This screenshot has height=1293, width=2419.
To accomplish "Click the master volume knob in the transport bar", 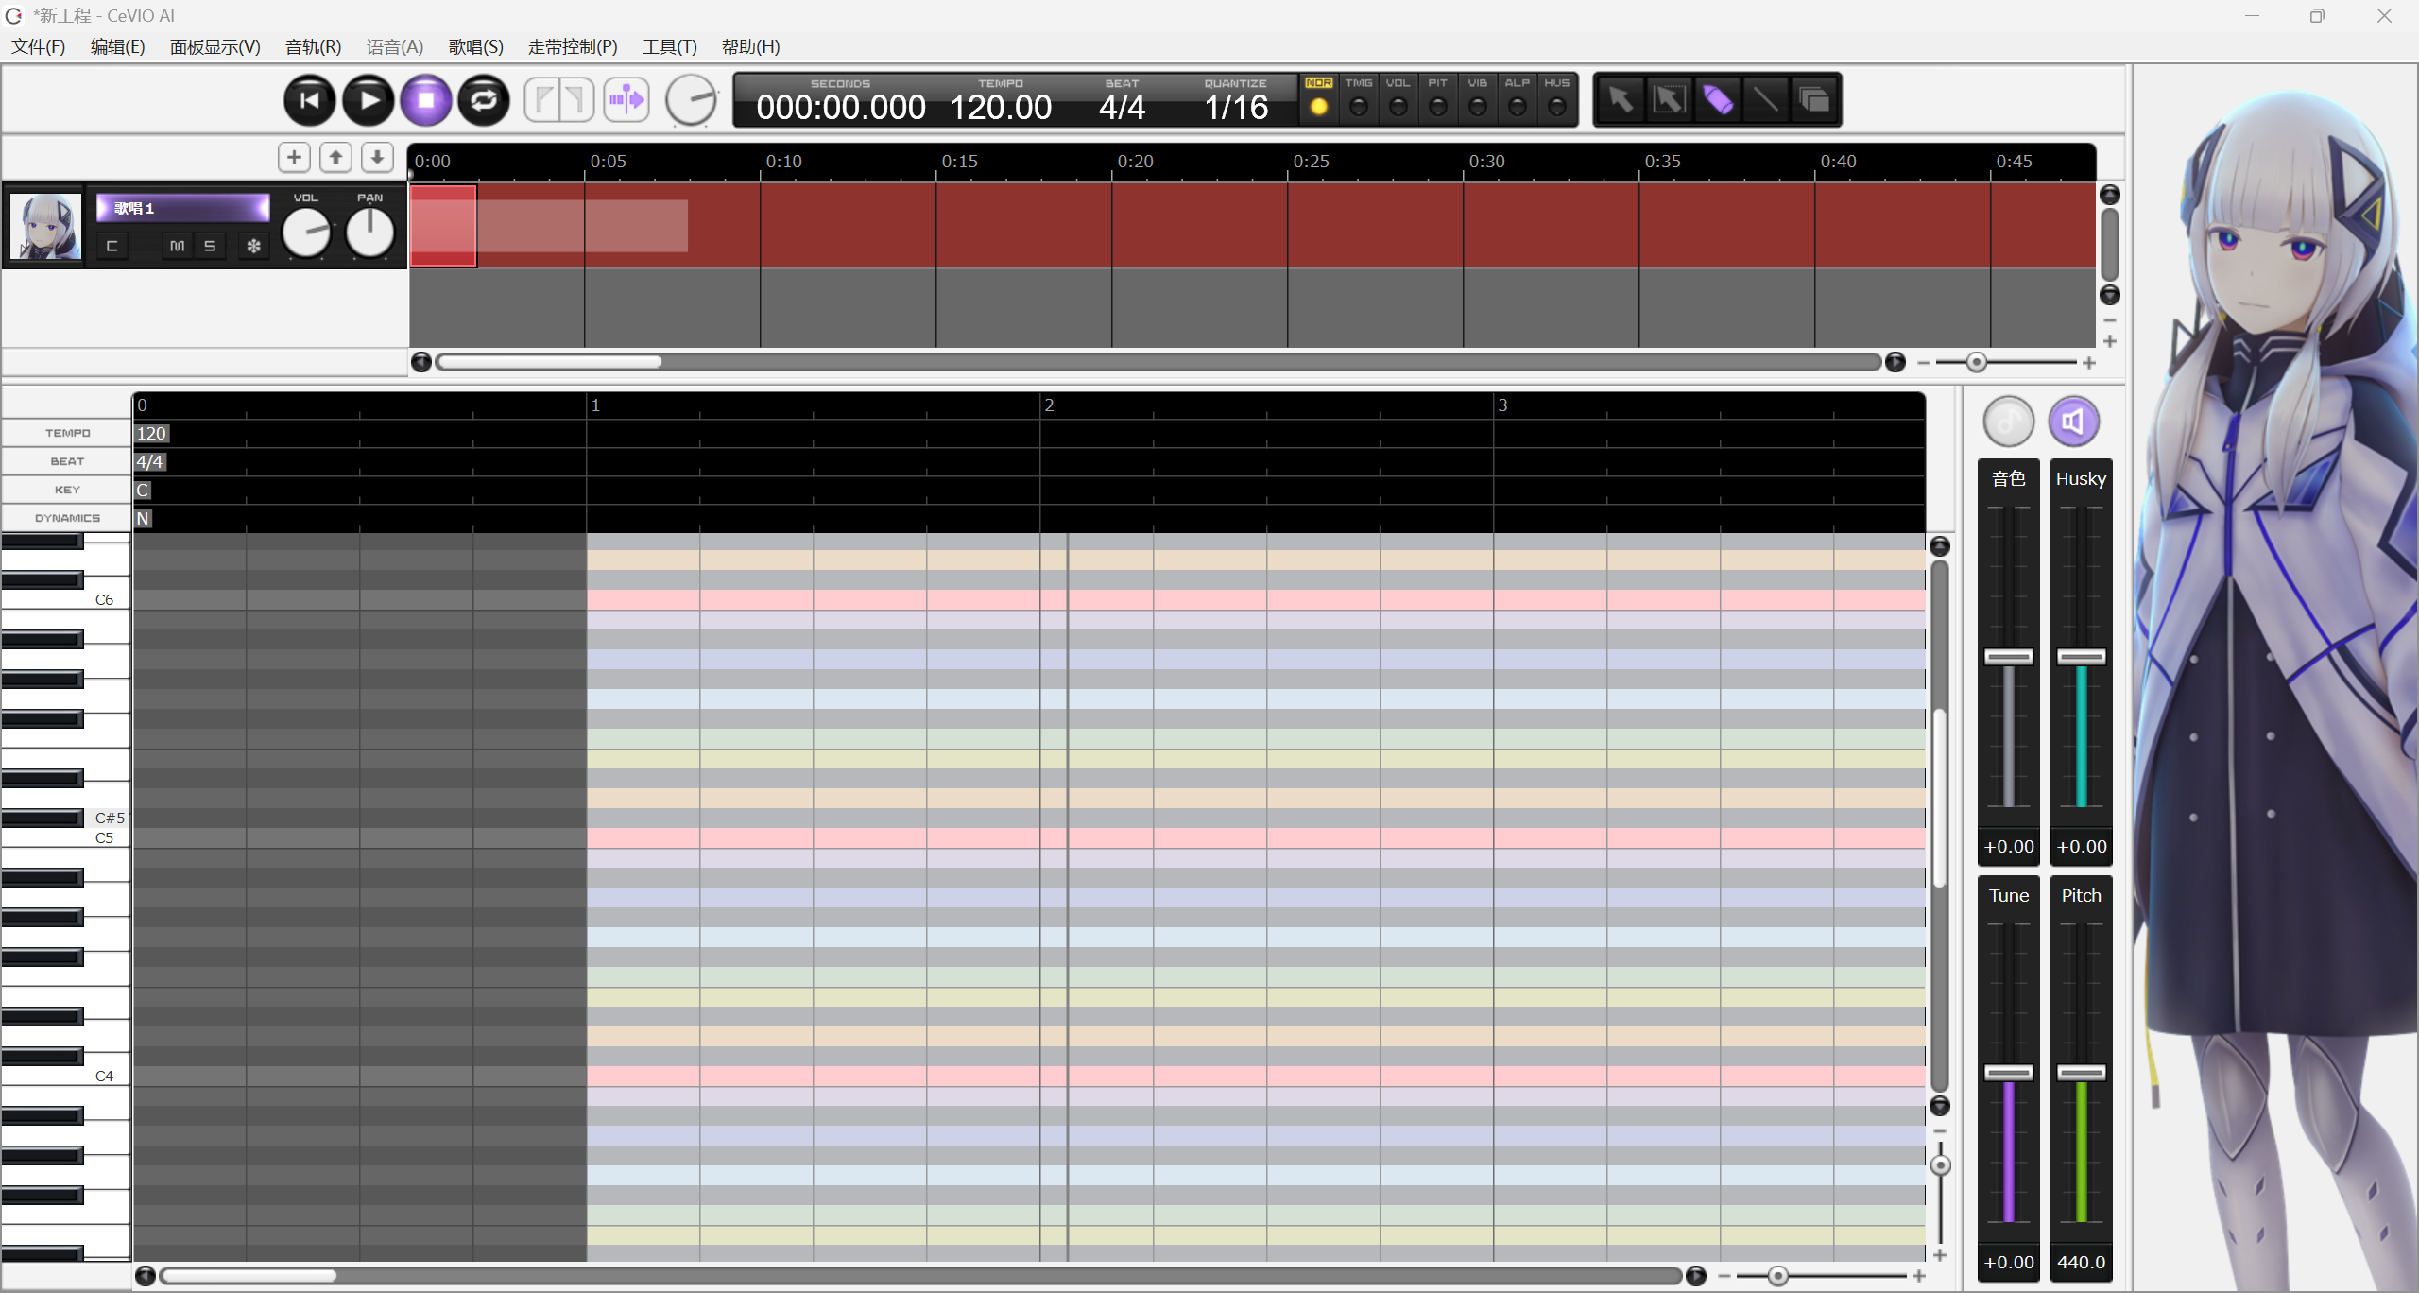I will click(692, 100).
